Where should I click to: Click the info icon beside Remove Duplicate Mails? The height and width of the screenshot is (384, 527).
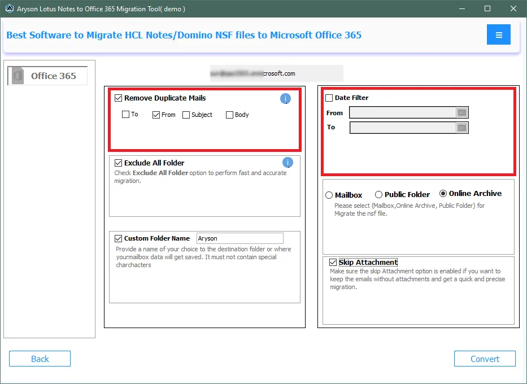pyautogui.click(x=285, y=98)
